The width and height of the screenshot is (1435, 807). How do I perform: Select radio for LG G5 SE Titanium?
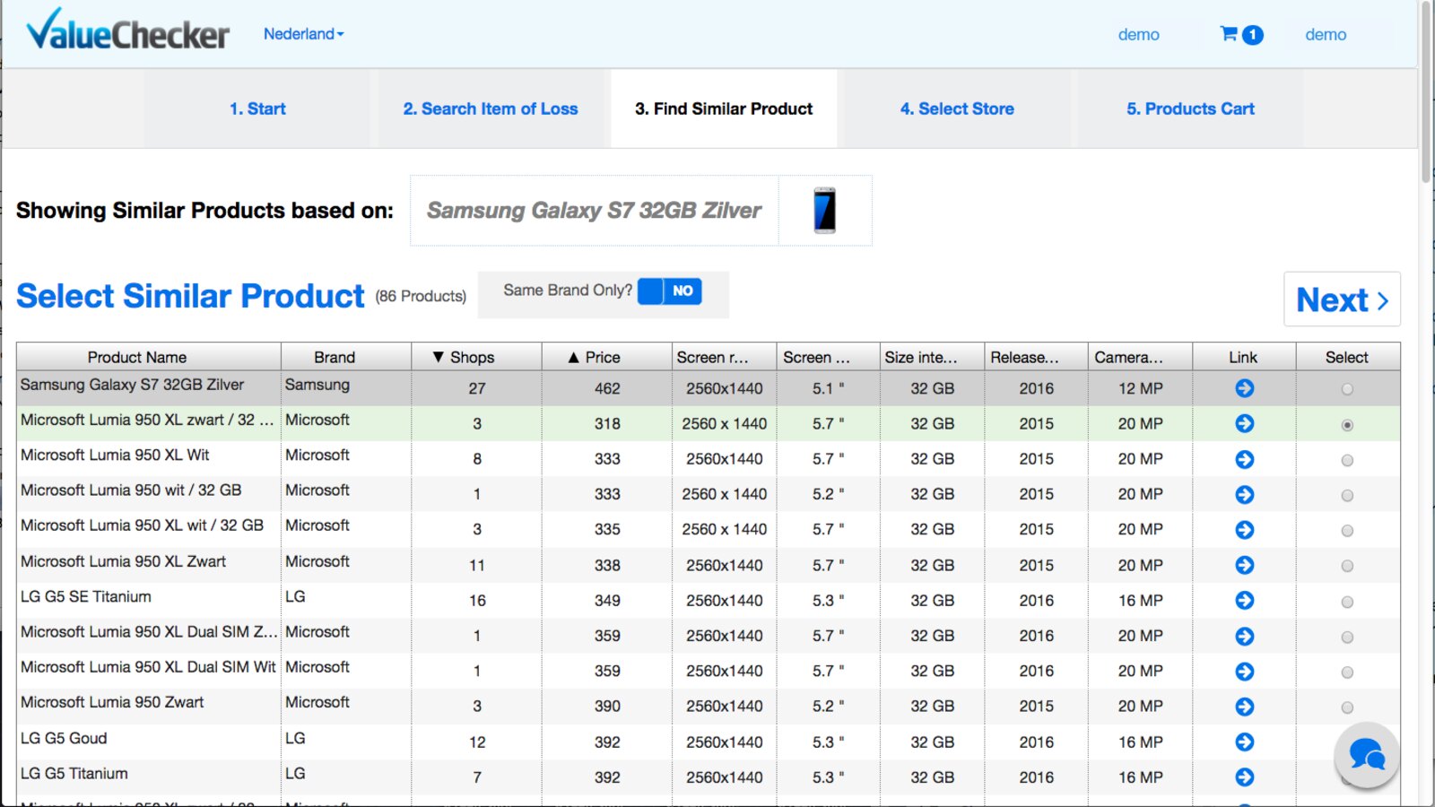[x=1347, y=602]
